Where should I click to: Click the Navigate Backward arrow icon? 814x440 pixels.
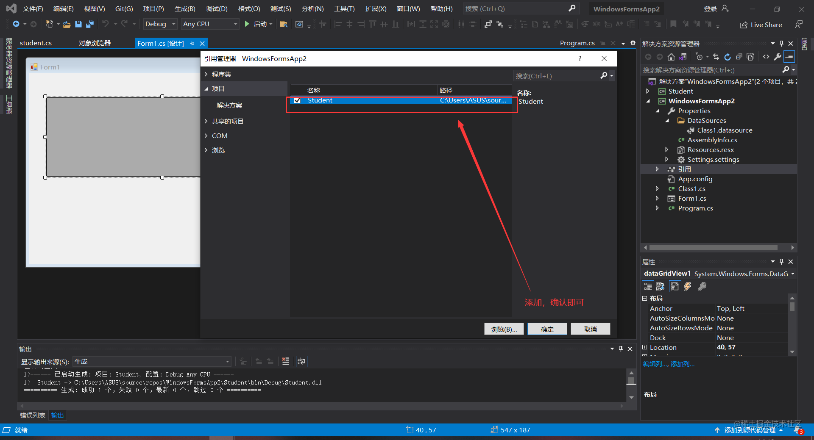point(16,24)
